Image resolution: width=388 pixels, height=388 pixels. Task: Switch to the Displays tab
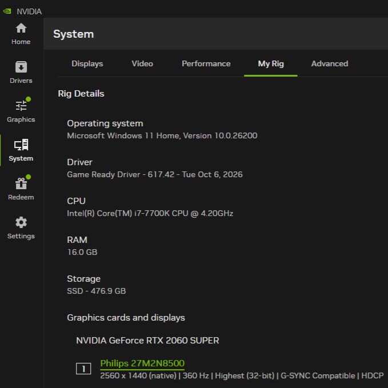coord(87,63)
